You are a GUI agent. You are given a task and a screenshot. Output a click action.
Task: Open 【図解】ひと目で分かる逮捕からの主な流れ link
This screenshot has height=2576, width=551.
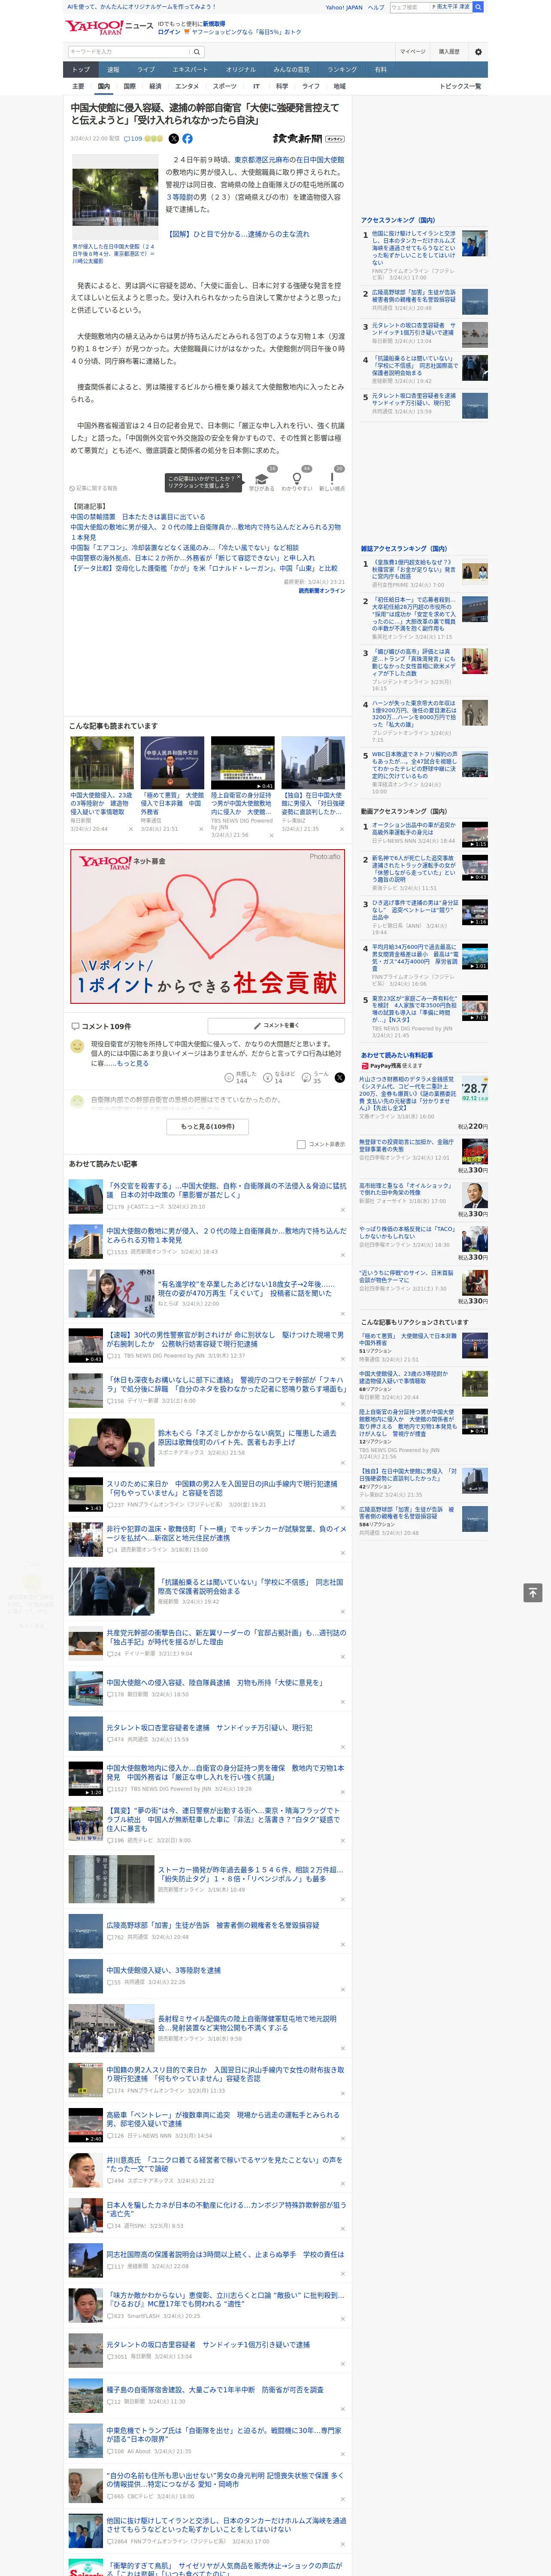pyautogui.click(x=239, y=234)
